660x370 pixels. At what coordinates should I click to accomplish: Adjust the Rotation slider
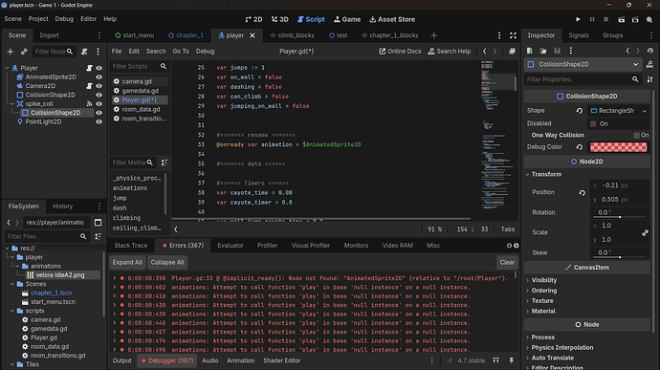click(x=620, y=217)
